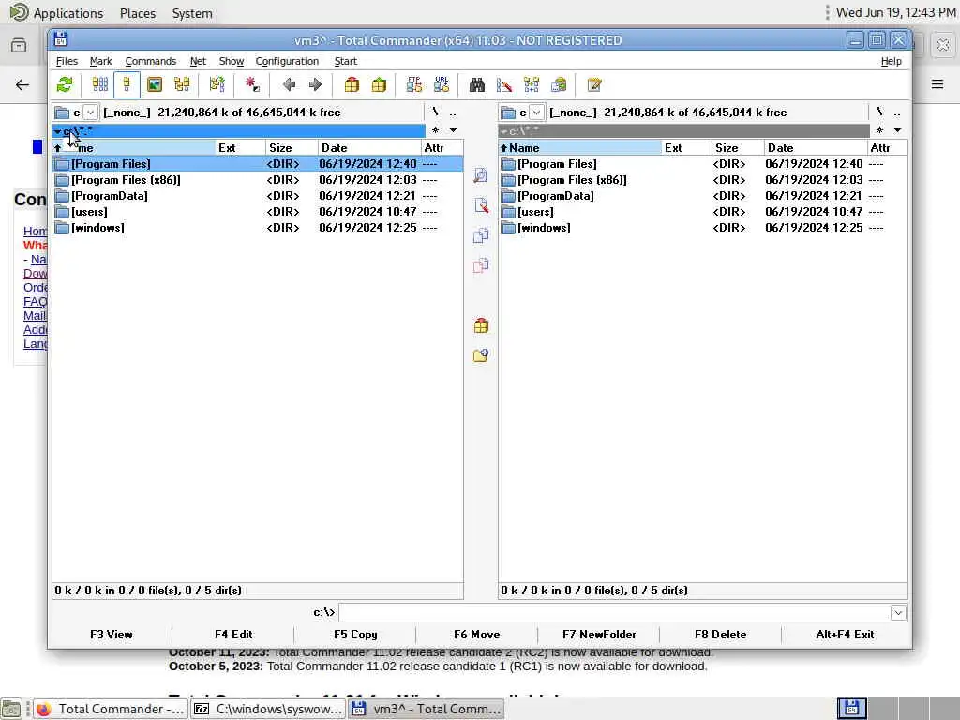
Task: Go to root via left panel backslash button
Action: 435,112
